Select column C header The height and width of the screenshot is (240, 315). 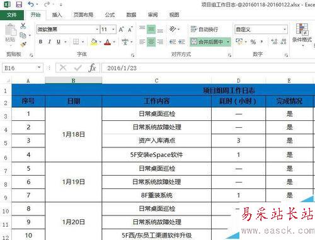(156, 81)
